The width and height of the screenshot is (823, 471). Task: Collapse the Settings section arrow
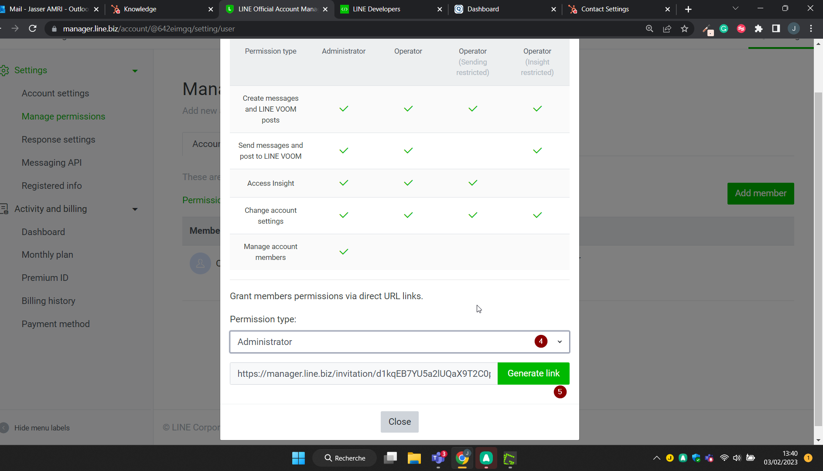(x=135, y=71)
